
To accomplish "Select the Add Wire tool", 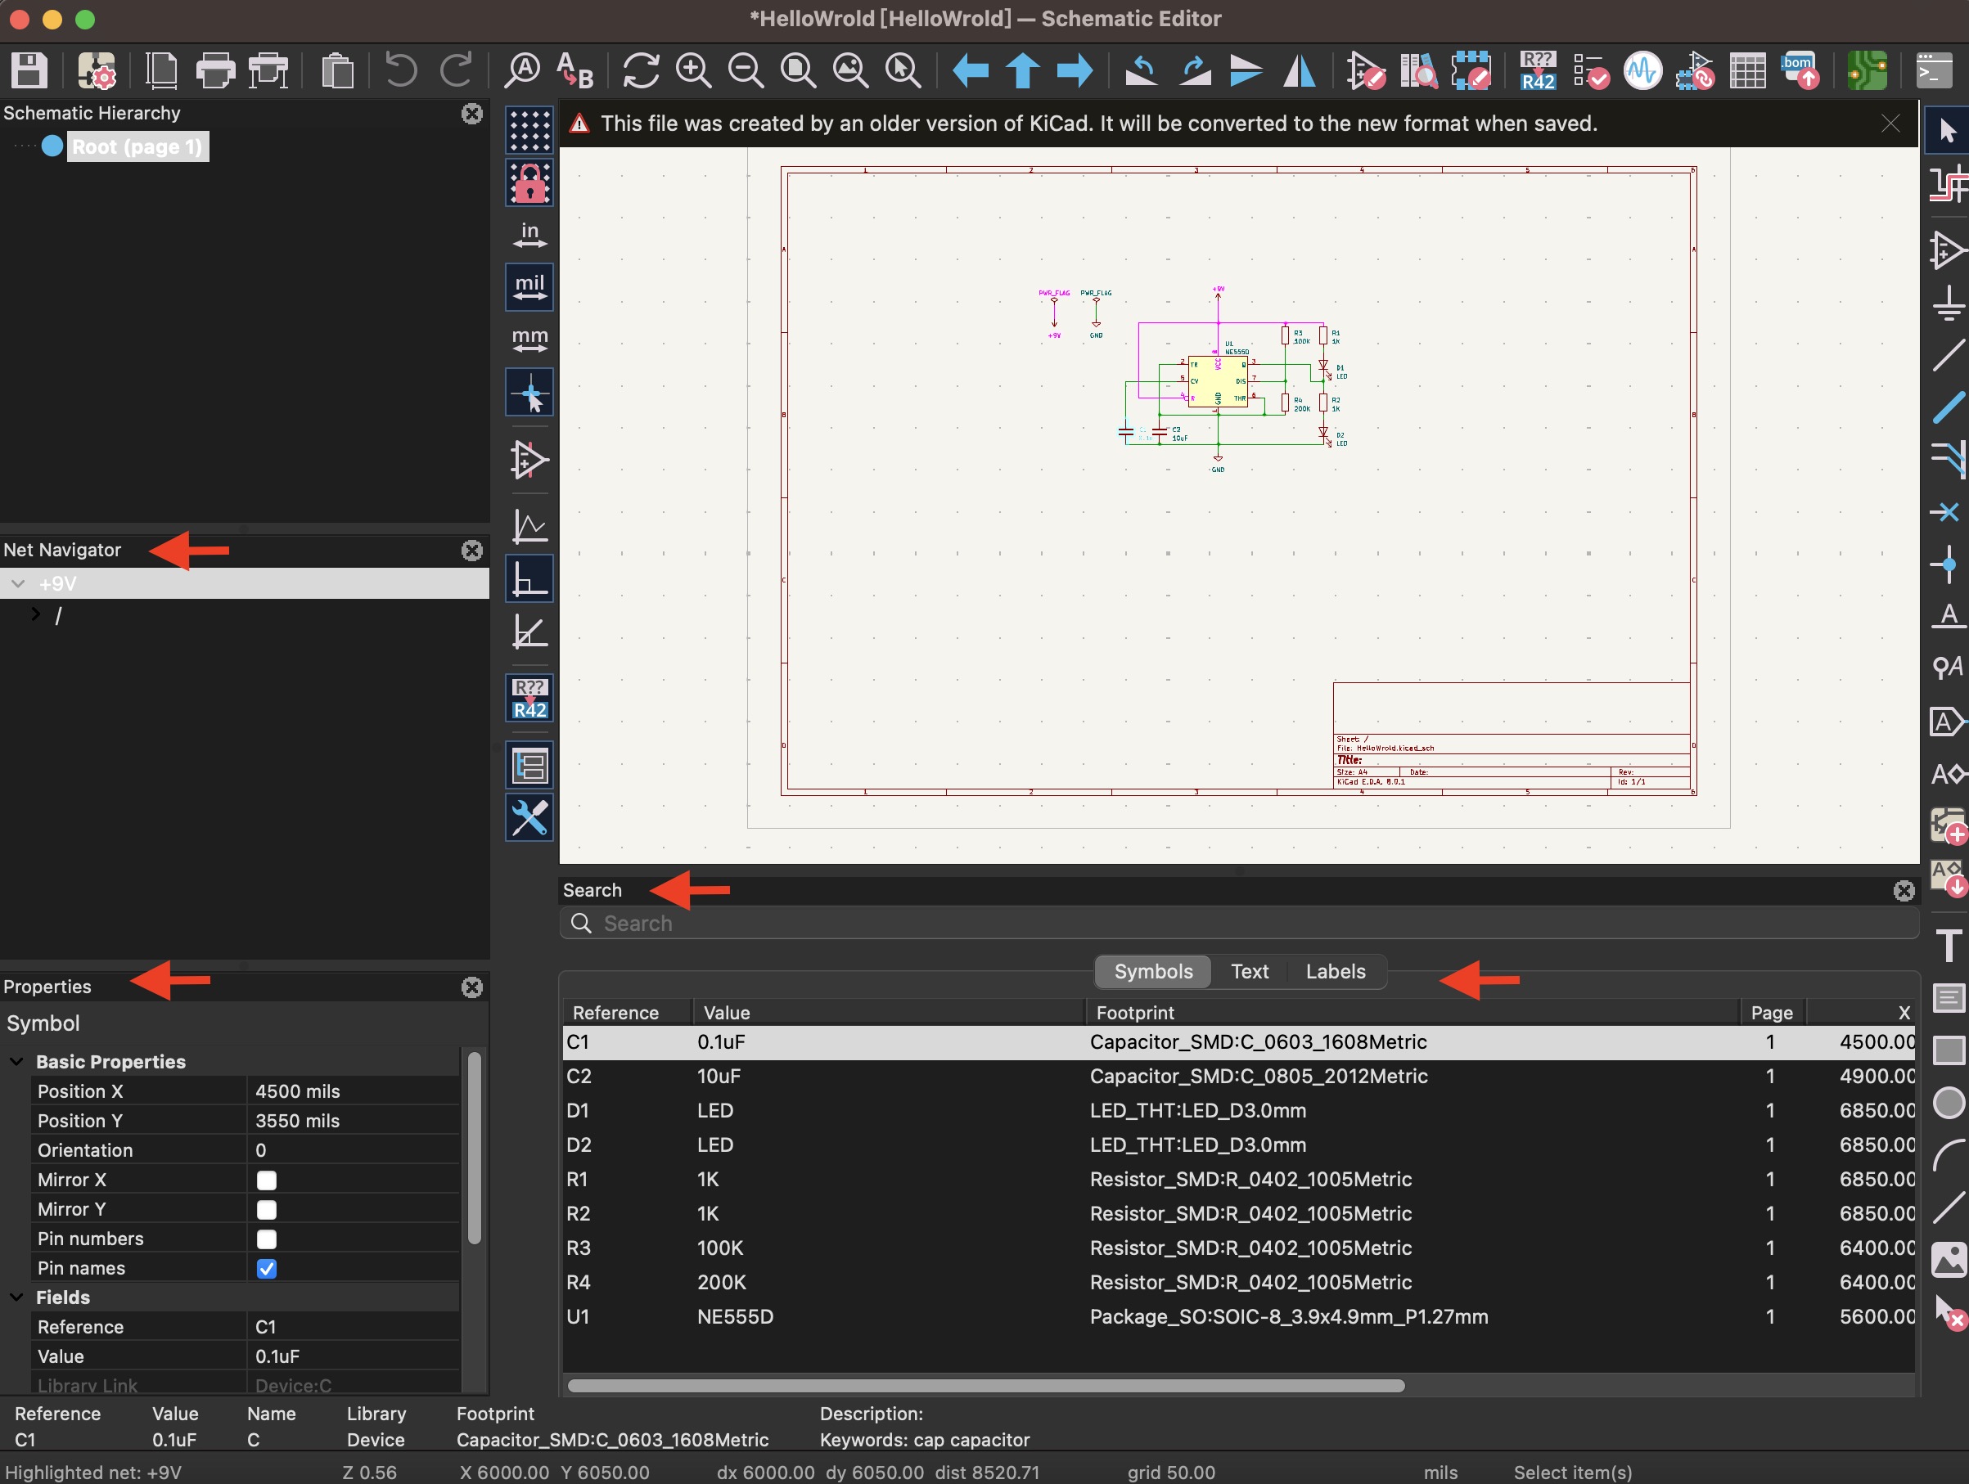I will coord(1948,355).
